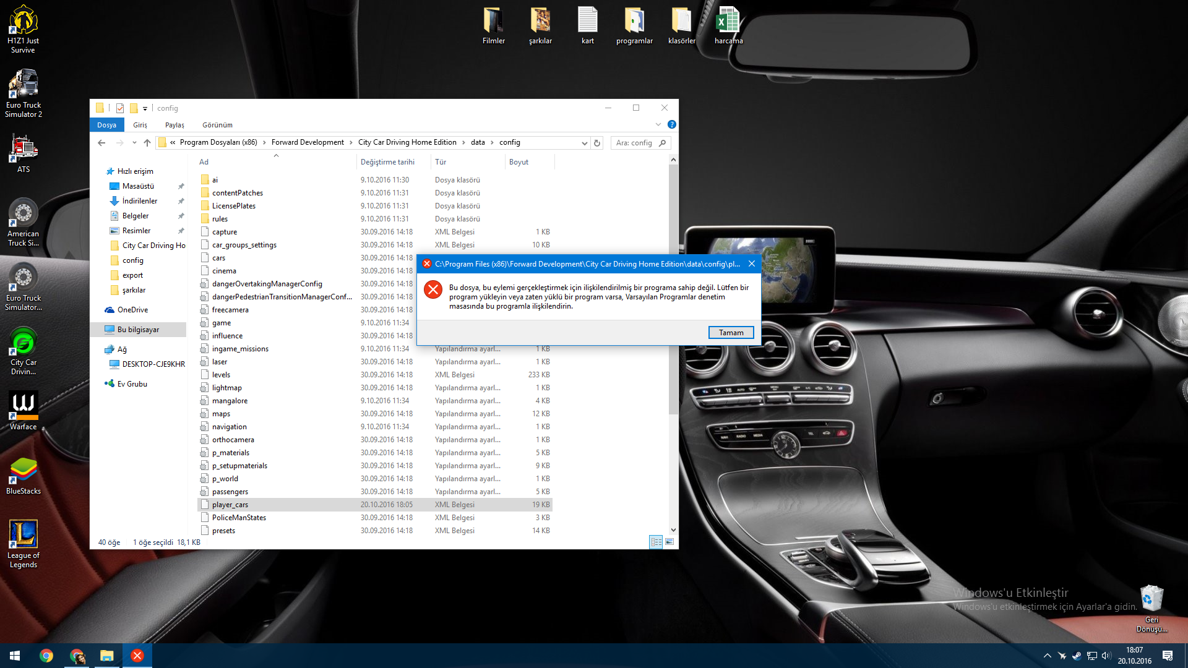Viewport: 1188px width, 668px height.
Task: Expand the ribbon chevron
Action: click(658, 124)
